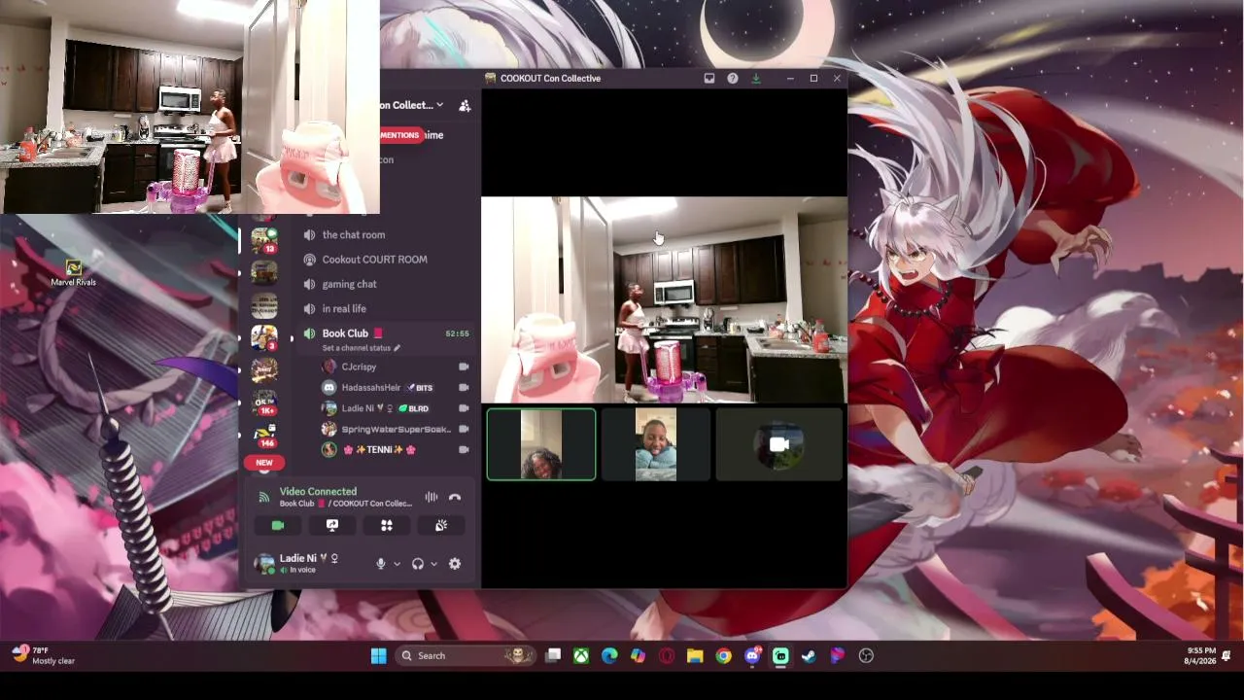Image resolution: width=1244 pixels, height=700 pixels.
Task: Switch to Discord on taskbar
Action: pos(752,656)
